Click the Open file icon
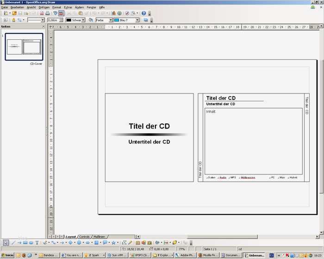Screen dimensions: 324x259 pos(14,13)
